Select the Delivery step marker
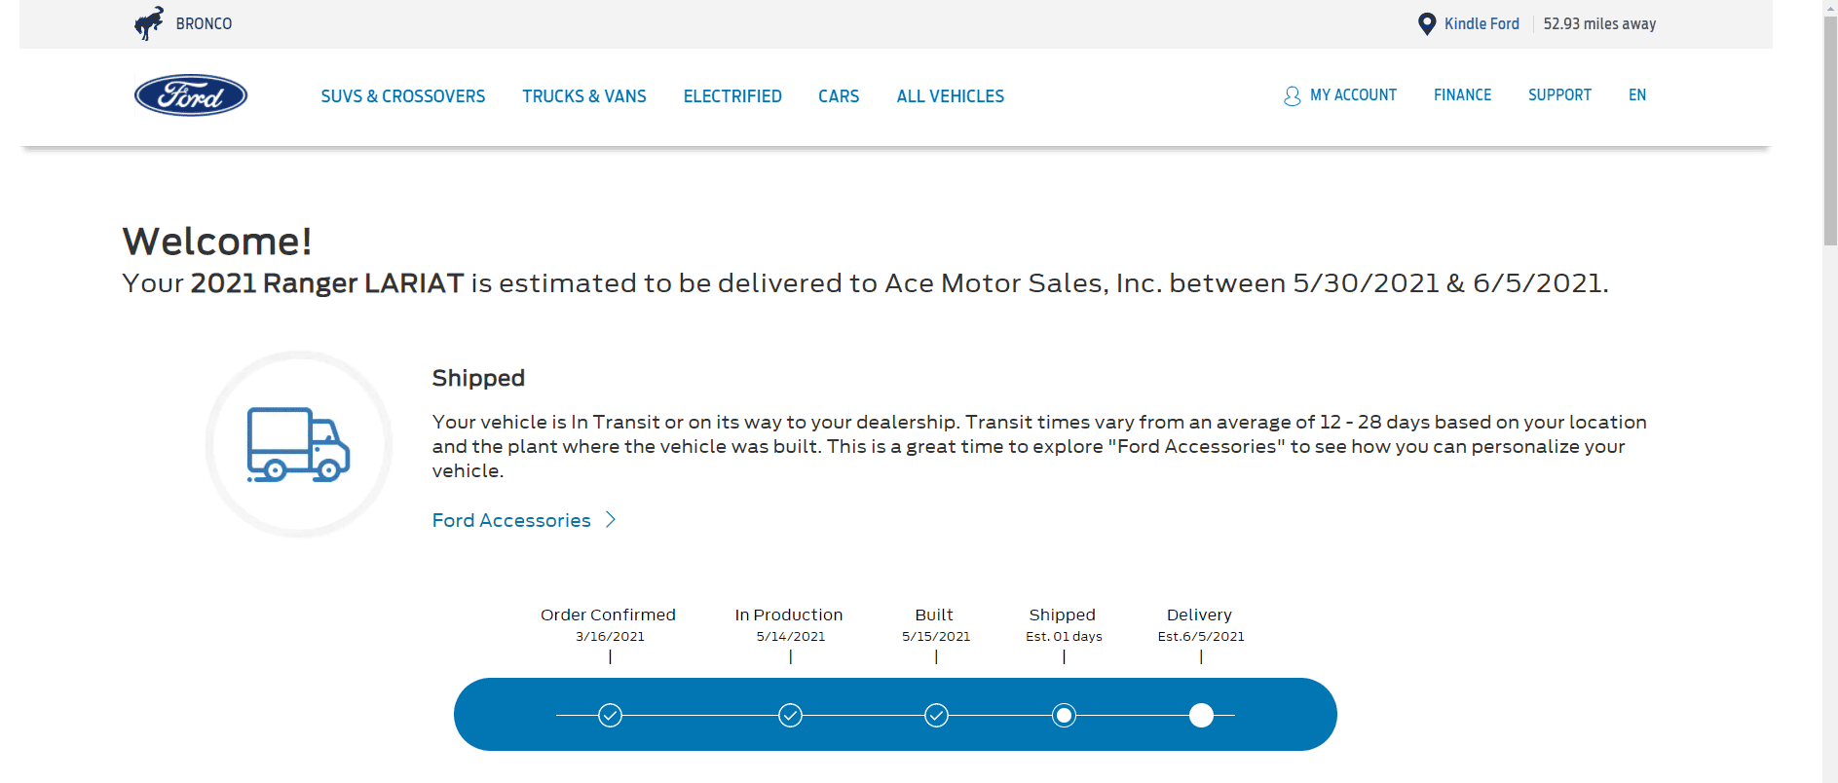The height and width of the screenshot is (783, 1838). (x=1202, y=716)
